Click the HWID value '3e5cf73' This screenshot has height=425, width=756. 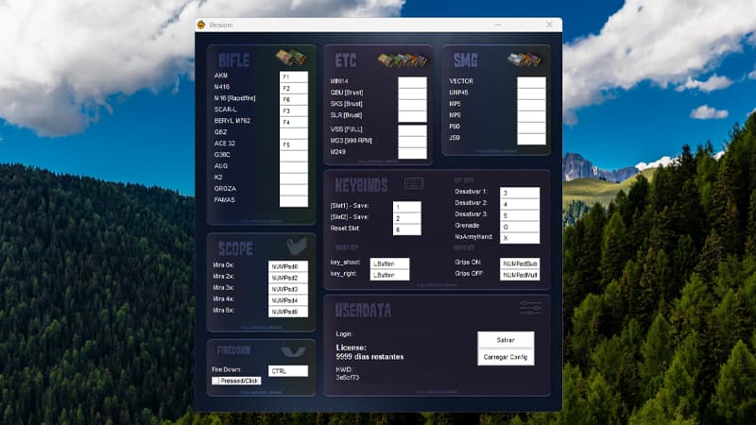(x=347, y=377)
